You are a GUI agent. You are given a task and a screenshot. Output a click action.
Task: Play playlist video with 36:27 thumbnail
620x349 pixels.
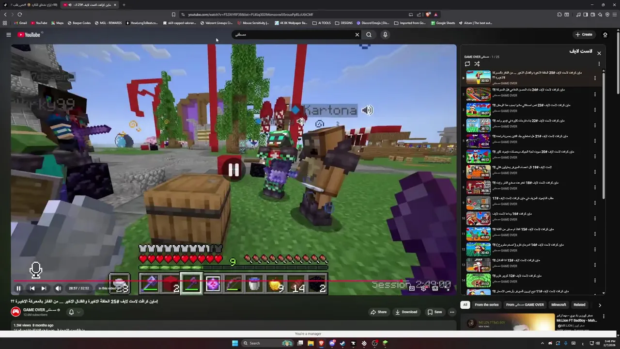479,110
